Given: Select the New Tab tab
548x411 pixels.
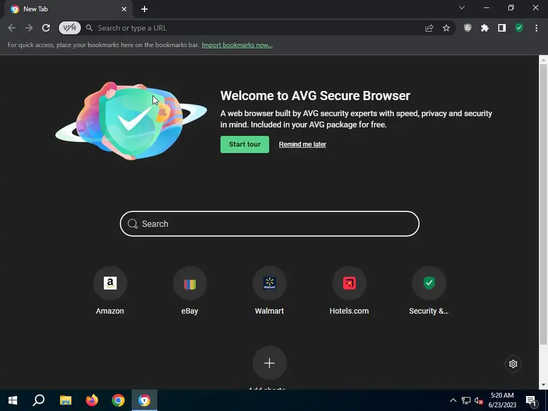Looking at the screenshot, I should click(68, 9).
